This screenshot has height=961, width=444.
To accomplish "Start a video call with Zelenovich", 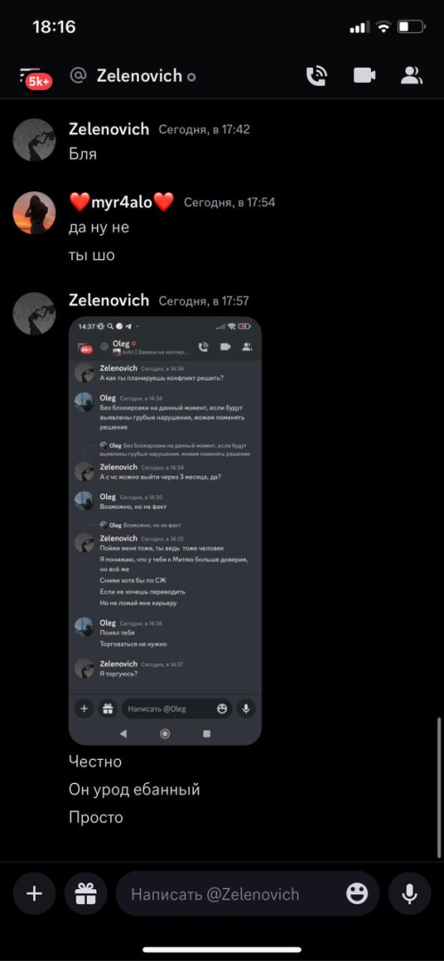I will (x=364, y=76).
